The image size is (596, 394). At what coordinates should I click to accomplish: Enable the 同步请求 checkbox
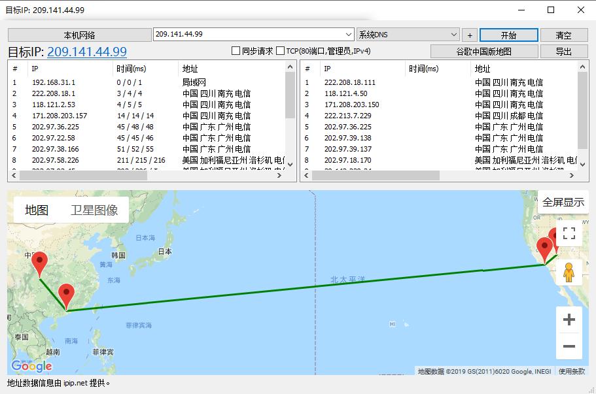pos(236,51)
